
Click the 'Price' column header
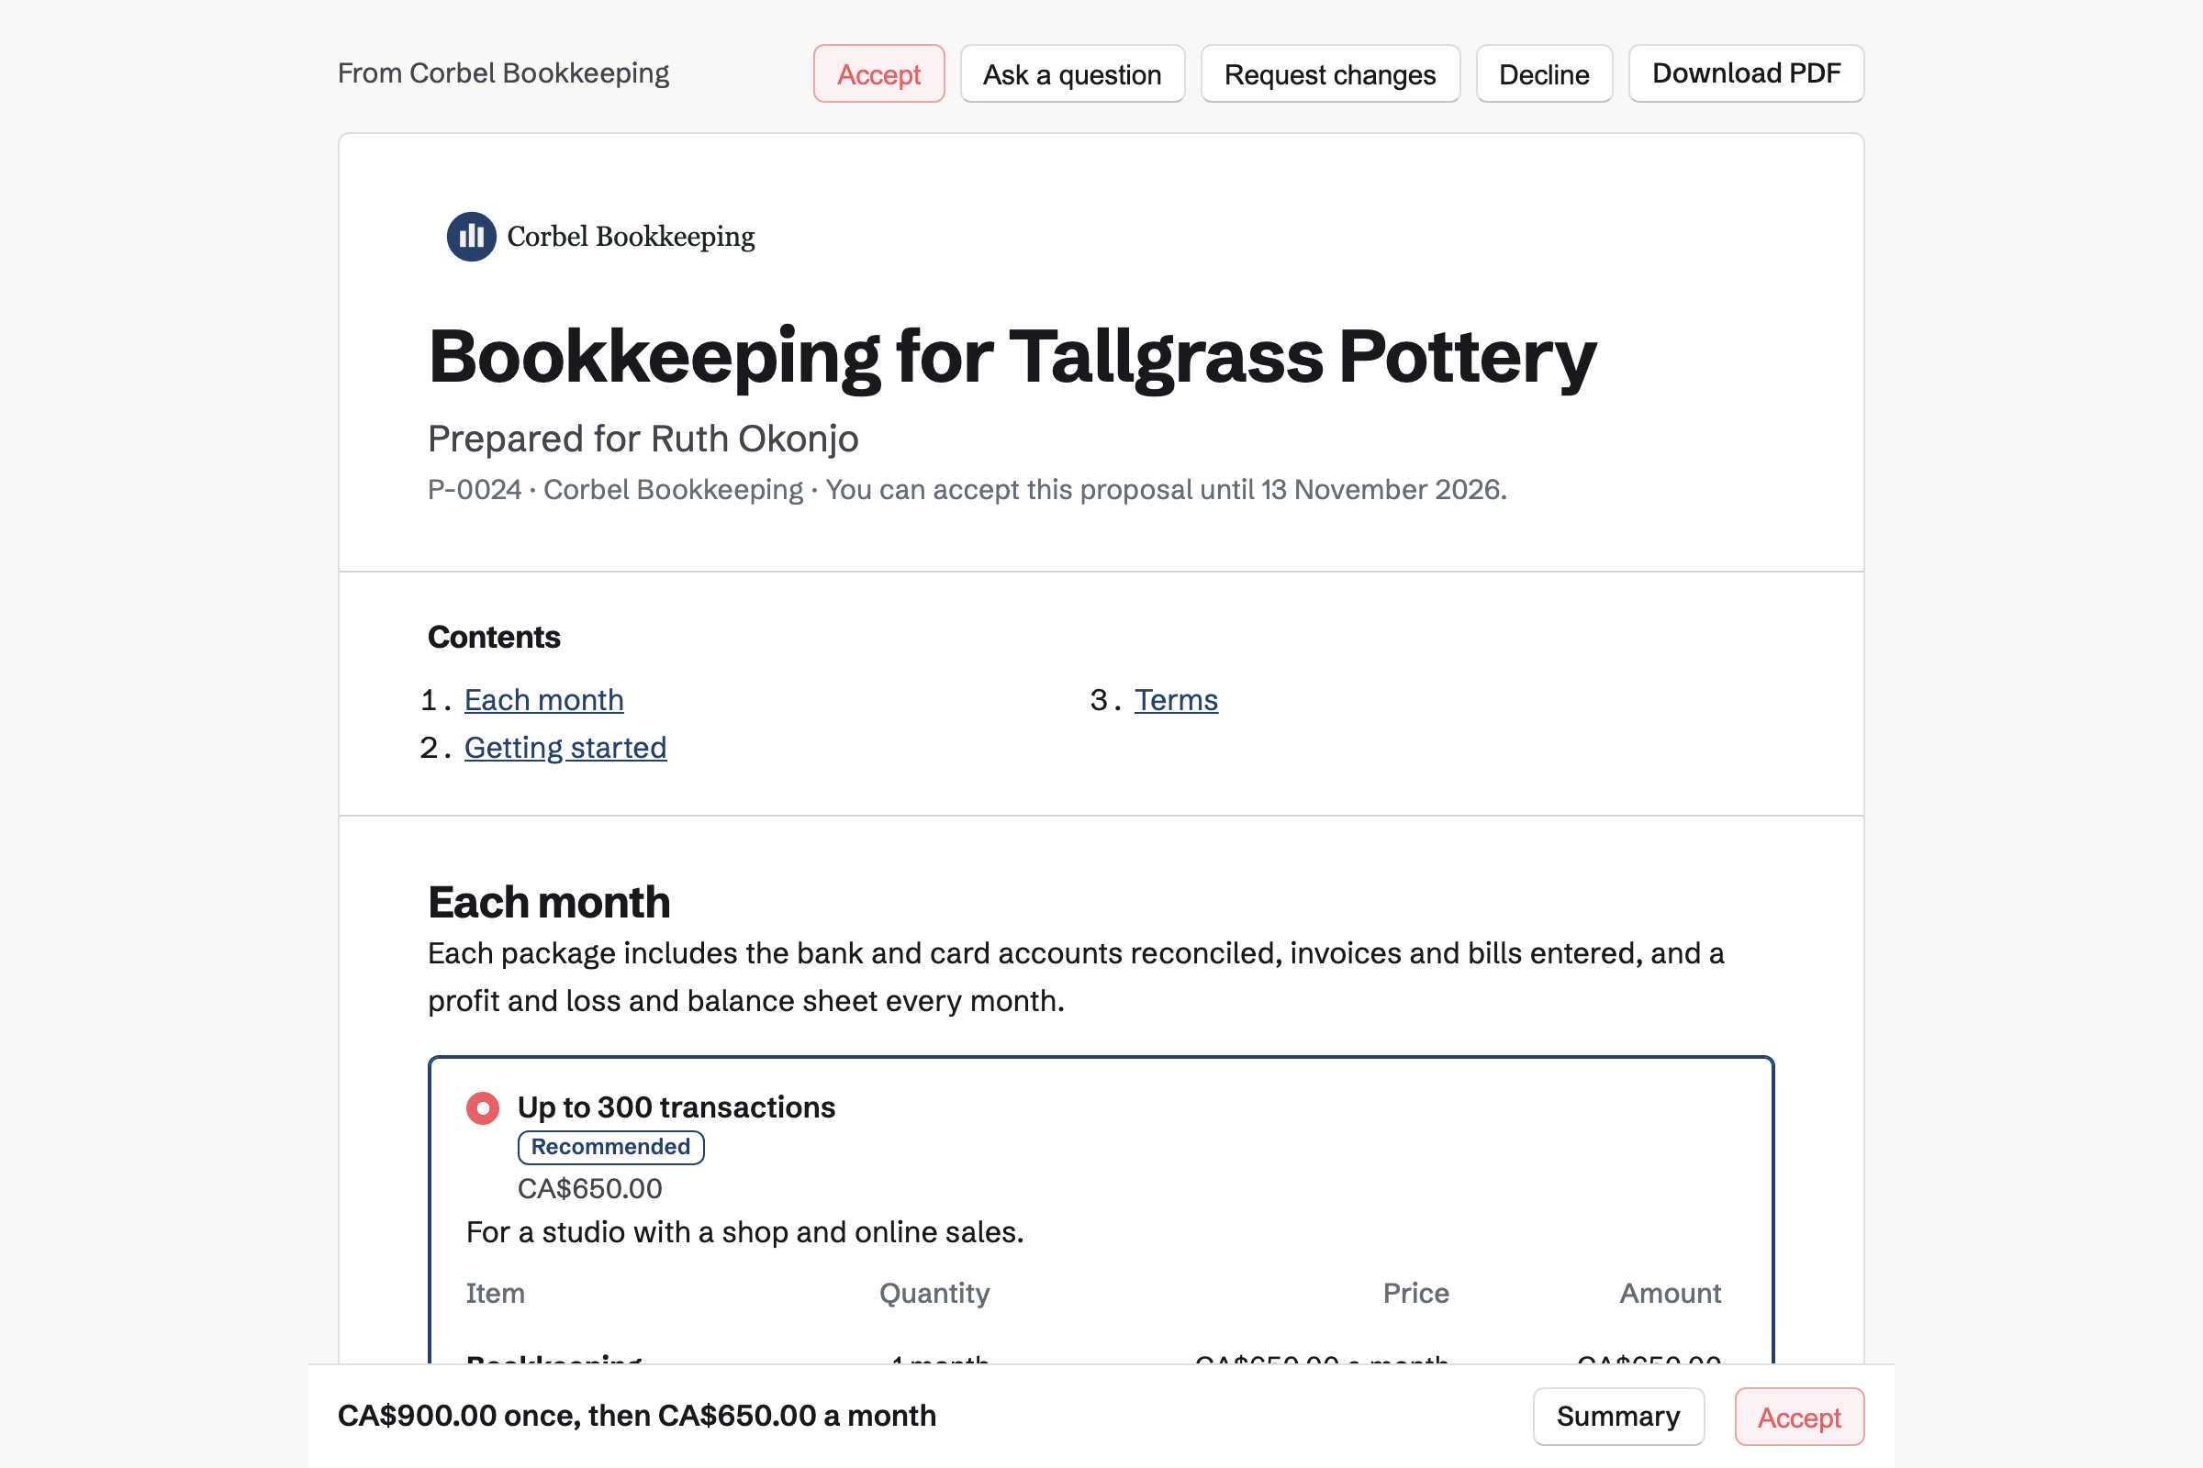[1416, 1293]
